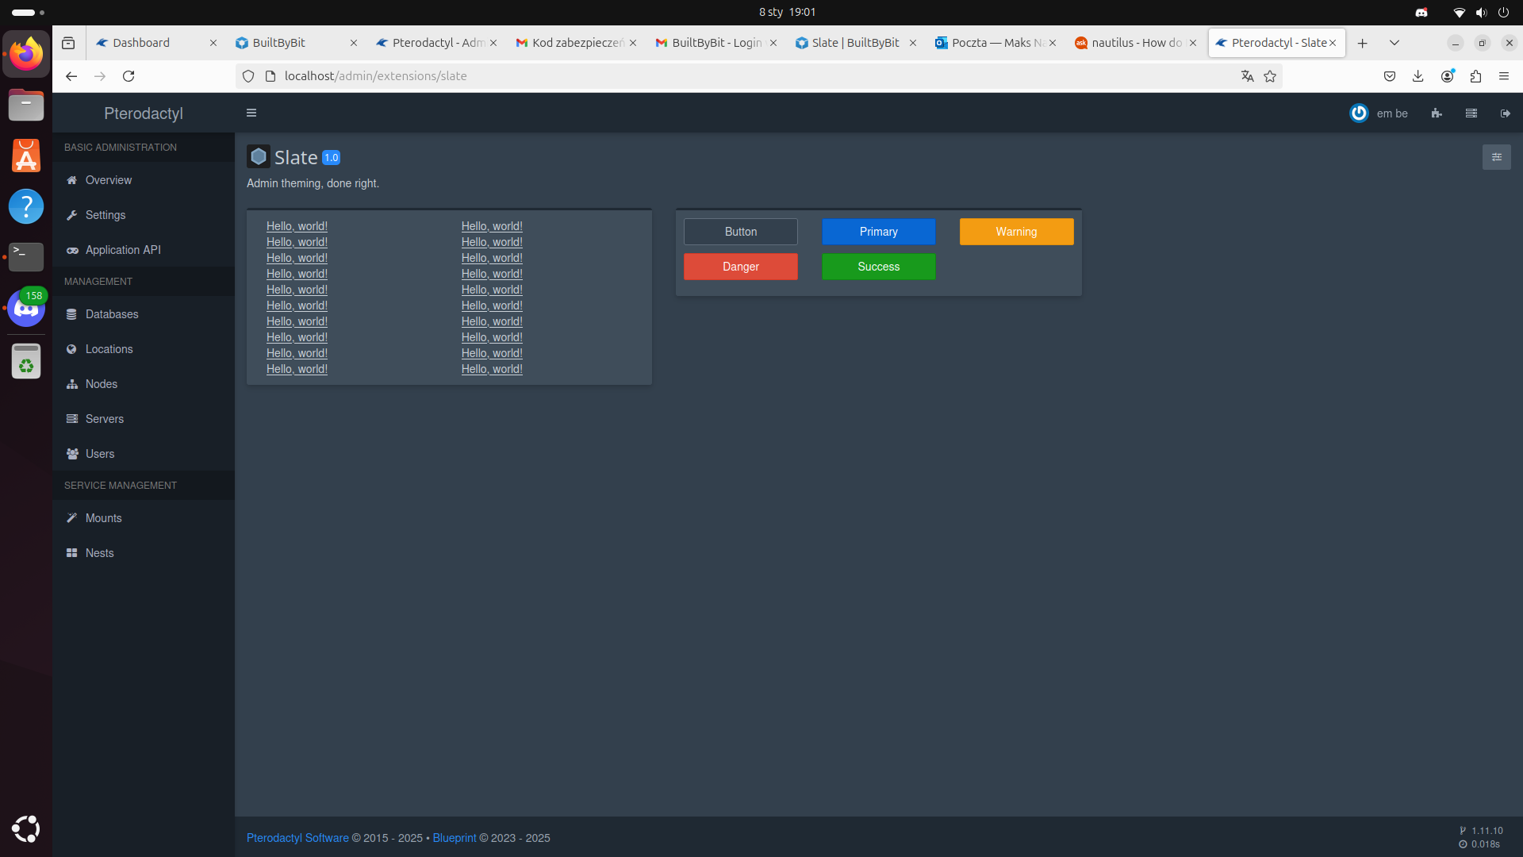Open Mounts in sidebar

[x=144, y=518]
